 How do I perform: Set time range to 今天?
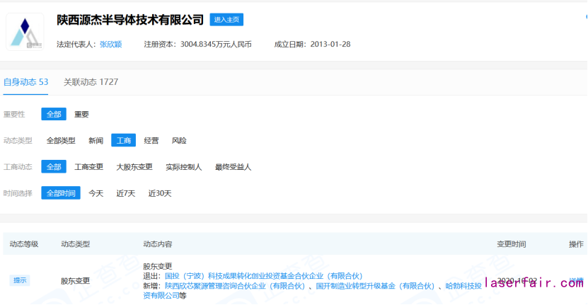coord(96,193)
